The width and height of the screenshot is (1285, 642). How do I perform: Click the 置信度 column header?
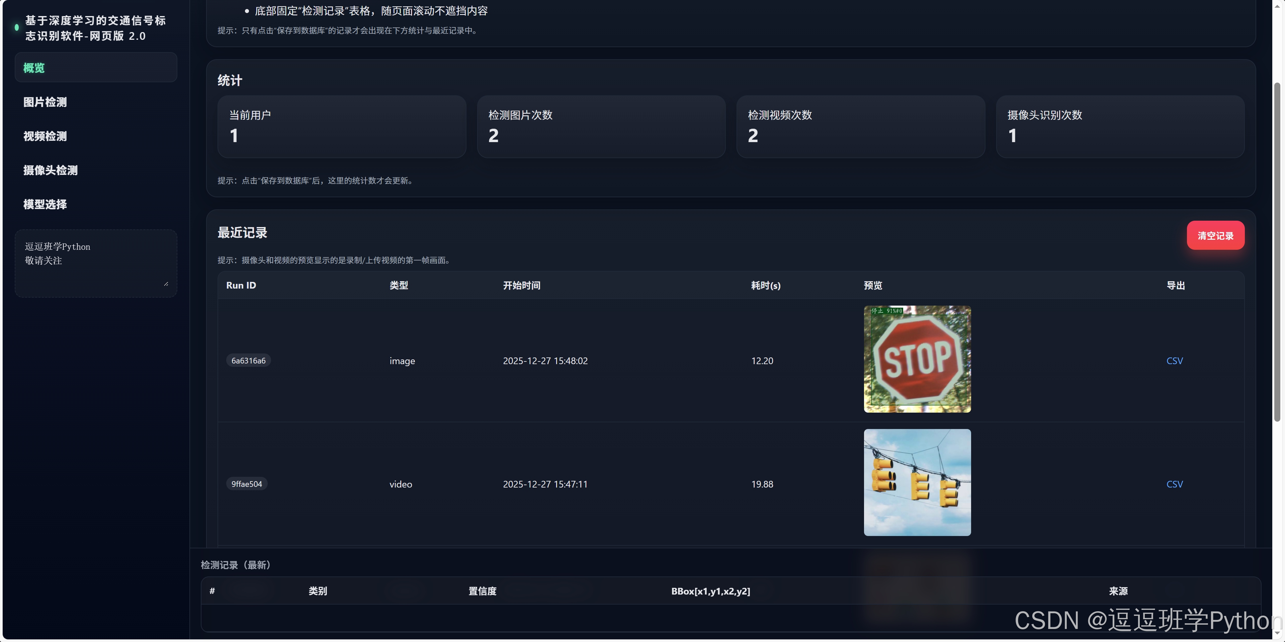(x=482, y=591)
